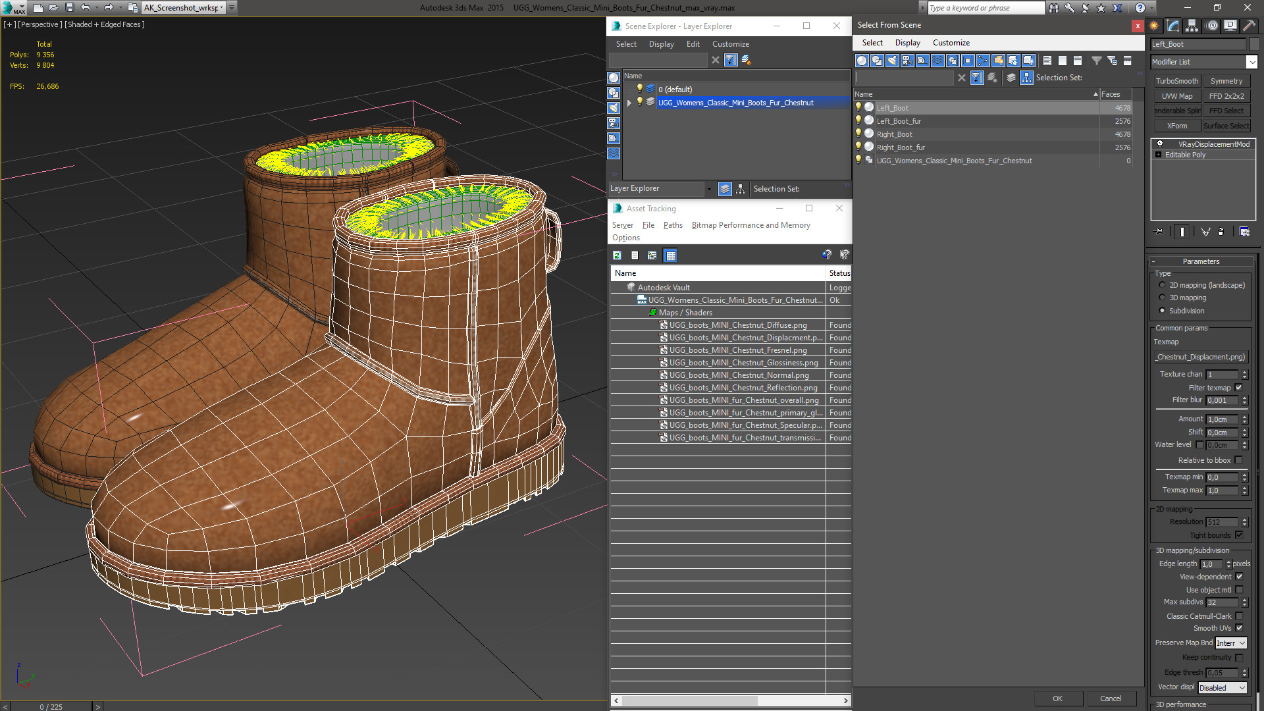Toggle VRayDisplacementMod lightbulb on/off
Viewport: 1264px width, 711px height.
click(1160, 144)
